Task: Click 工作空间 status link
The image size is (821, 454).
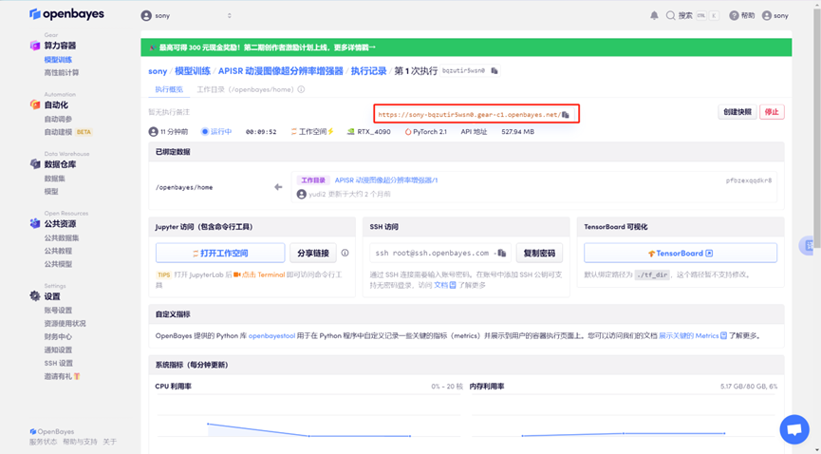Action: [x=312, y=132]
